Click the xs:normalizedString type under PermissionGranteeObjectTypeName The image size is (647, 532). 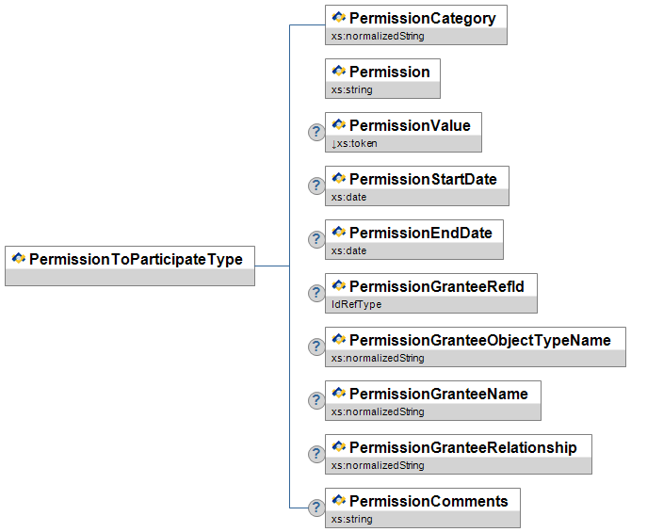coord(378,358)
